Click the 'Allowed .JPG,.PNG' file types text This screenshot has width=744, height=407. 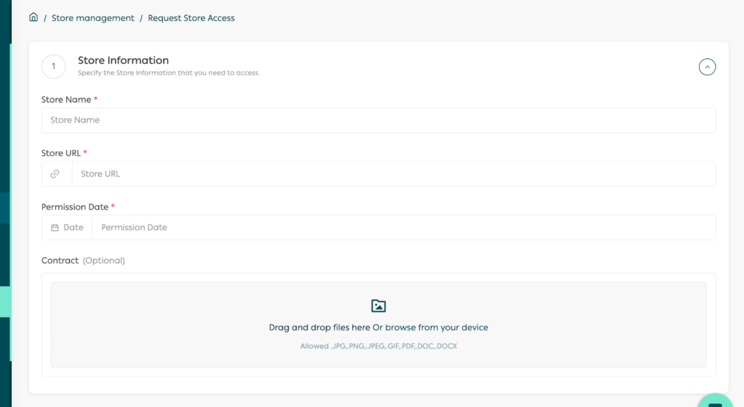(378, 346)
